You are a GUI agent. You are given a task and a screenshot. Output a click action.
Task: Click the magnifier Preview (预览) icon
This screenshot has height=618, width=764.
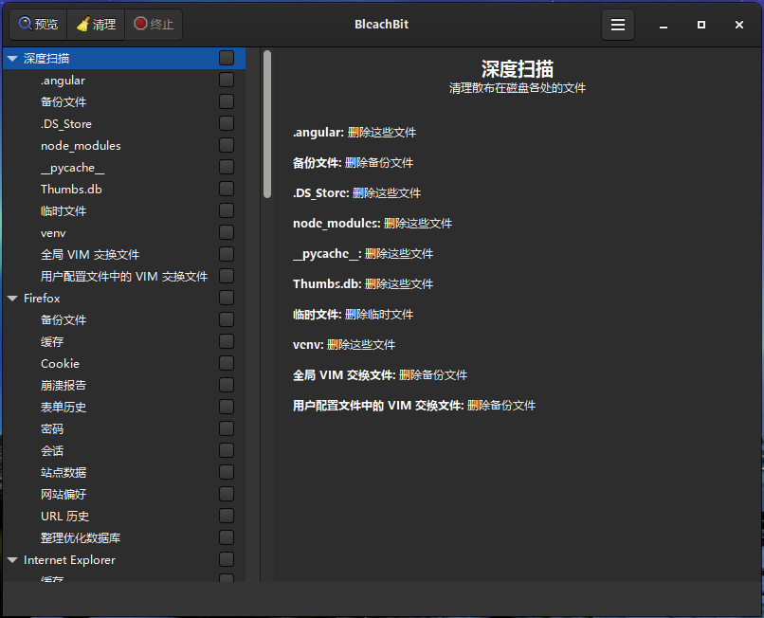pos(25,24)
